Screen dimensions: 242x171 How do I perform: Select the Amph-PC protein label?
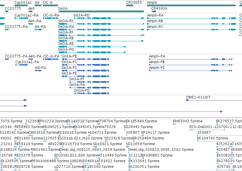(x=157, y=68)
